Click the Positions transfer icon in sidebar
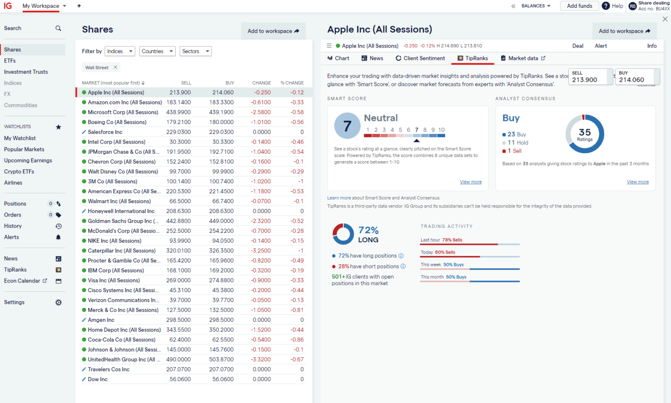Viewport: 671px width, 403px height. pyautogui.click(x=59, y=203)
